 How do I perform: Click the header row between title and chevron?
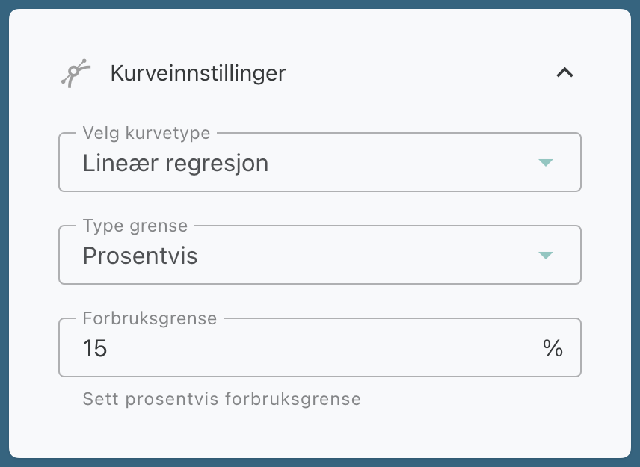point(419,73)
